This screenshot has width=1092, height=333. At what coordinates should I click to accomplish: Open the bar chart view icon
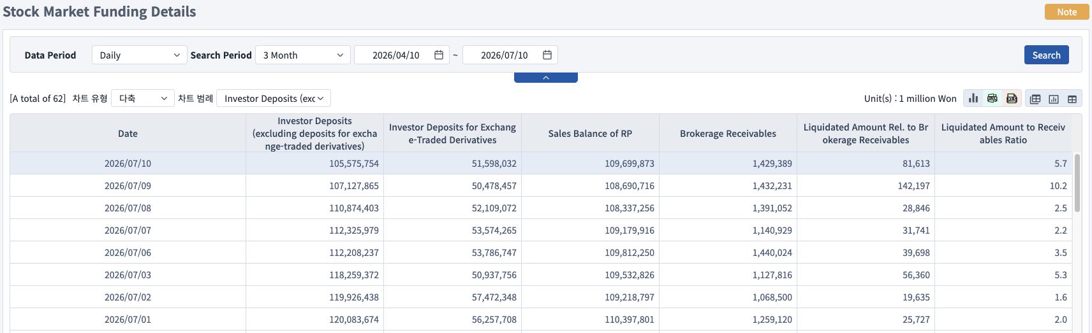[973, 98]
